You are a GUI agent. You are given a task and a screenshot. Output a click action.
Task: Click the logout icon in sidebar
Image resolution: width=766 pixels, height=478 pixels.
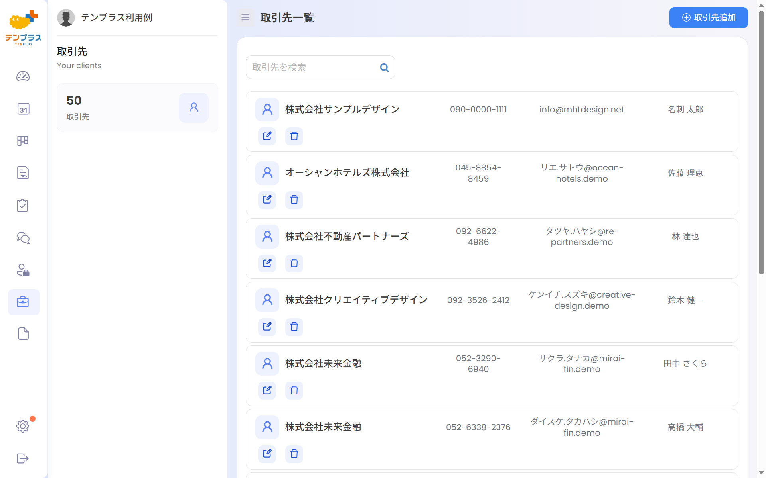pos(23,458)
